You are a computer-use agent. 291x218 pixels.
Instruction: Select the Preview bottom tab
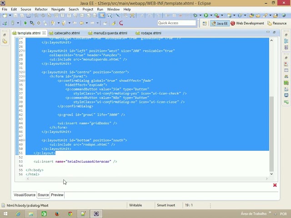click(x=57, y=195)
